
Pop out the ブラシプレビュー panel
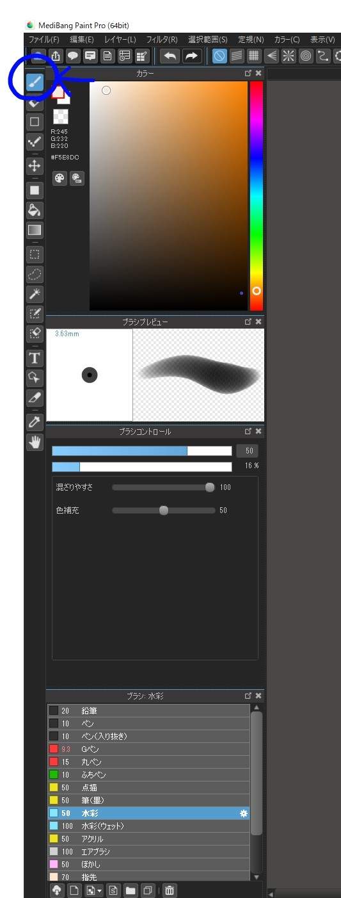click(x=248, y=322)
